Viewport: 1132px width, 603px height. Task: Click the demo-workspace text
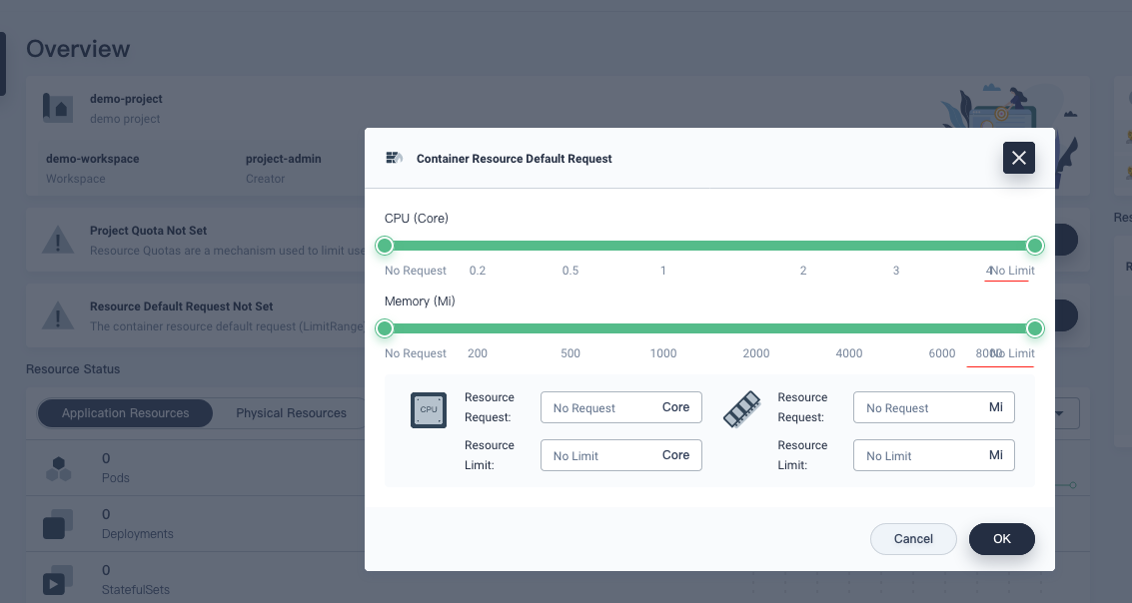(92, 159)
